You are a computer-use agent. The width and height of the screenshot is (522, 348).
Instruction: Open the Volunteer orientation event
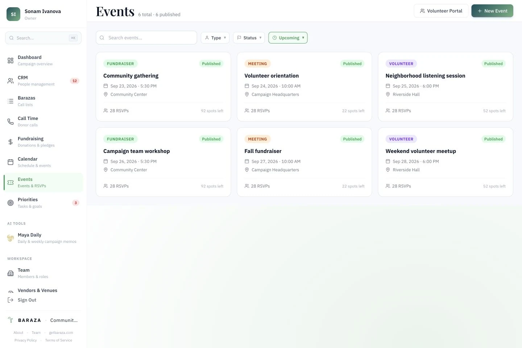click(304, 87)
